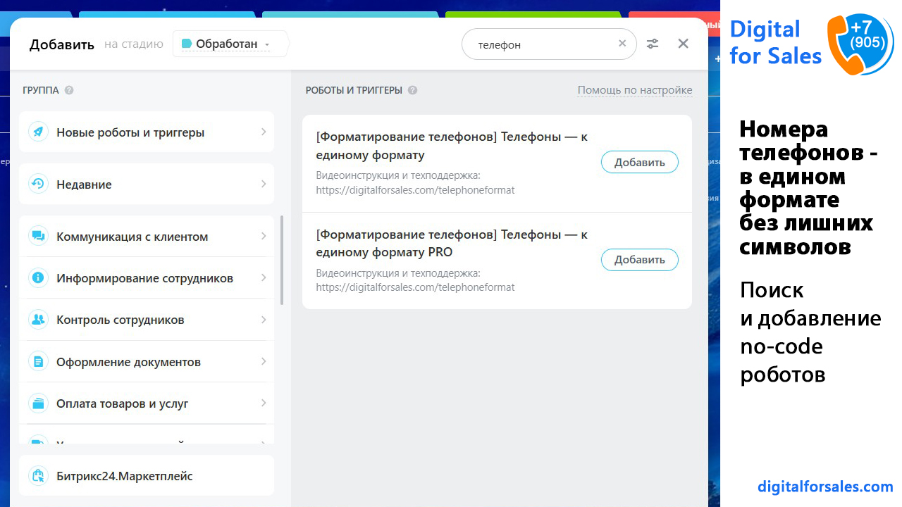Add the Телефоны к единому формату robot
This screenshot has width=902, height=507.
pos(639,162)
